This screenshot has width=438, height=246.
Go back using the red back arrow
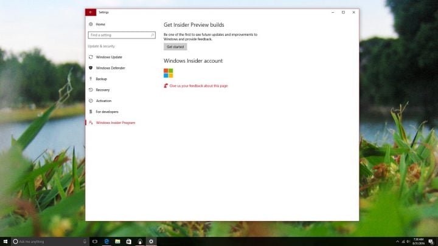tap(91, 12)
